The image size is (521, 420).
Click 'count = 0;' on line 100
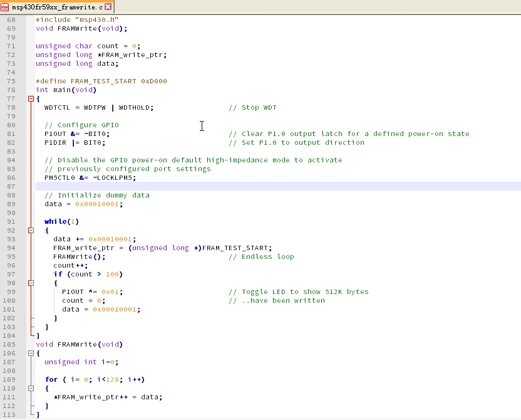84,301
